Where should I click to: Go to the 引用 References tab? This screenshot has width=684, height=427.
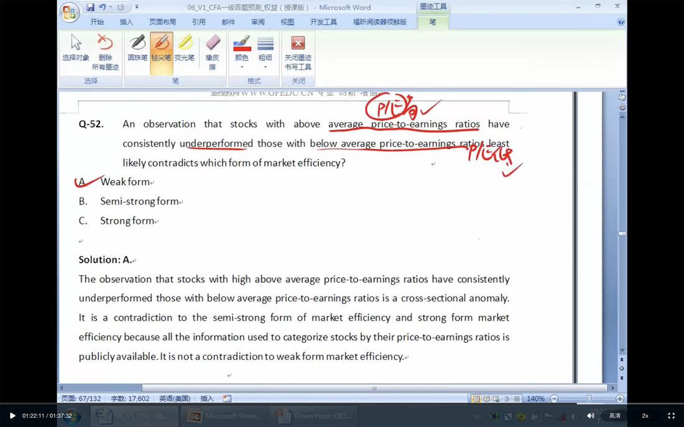198,22
